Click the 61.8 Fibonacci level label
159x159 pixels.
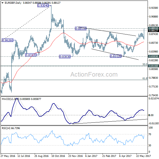(x=145, y=78)
